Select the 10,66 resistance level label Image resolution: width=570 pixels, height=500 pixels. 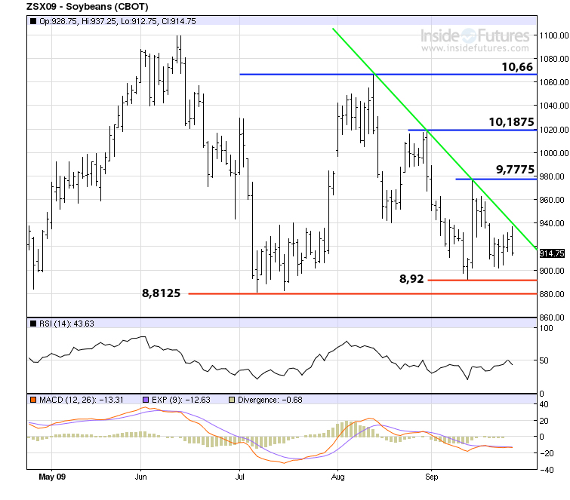[517, 67]
